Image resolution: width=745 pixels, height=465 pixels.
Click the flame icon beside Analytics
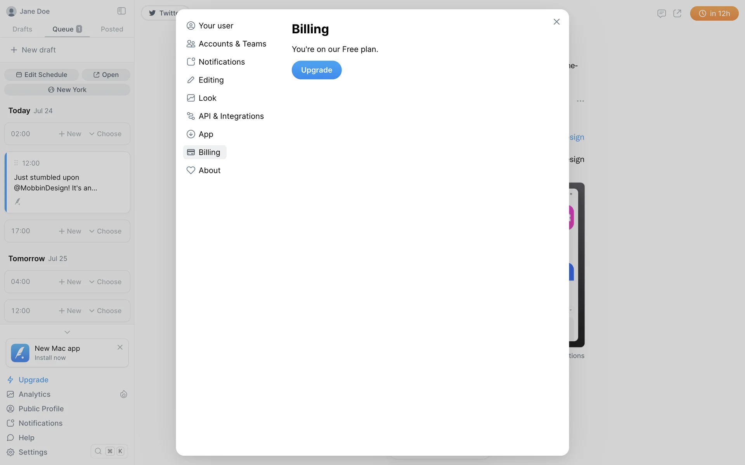coord(123,394)
